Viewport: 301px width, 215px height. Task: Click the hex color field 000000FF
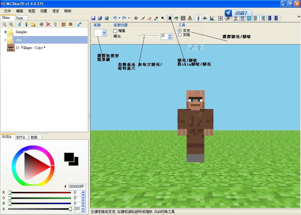(77, 187)
